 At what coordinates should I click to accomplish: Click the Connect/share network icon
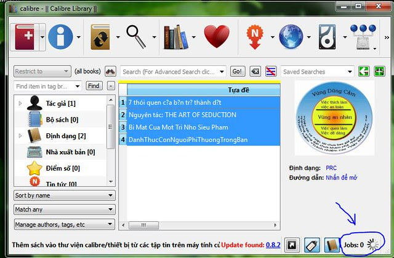[x=363, y=37]
